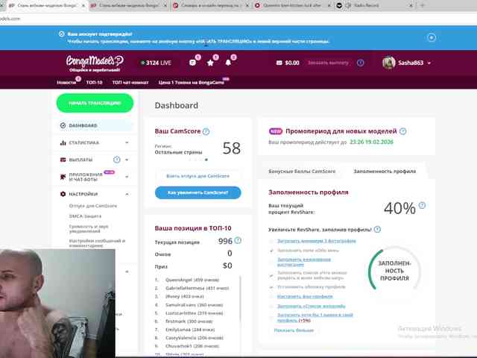The height and width of the screenshot is (358, 477).
Task: Open Отпуск для CamScore in sidebar settings
Action: pyautogui.click(x=93, y=206)
